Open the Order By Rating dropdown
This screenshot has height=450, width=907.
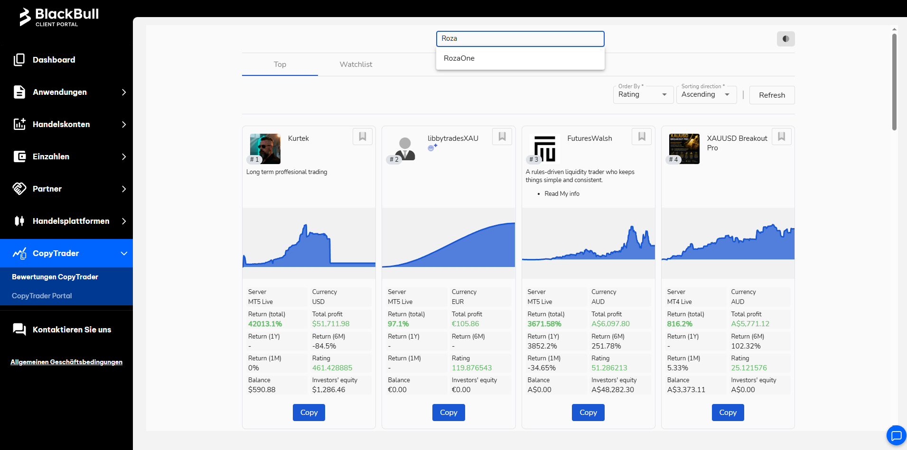pyautogui.click(x=643, y=94)
